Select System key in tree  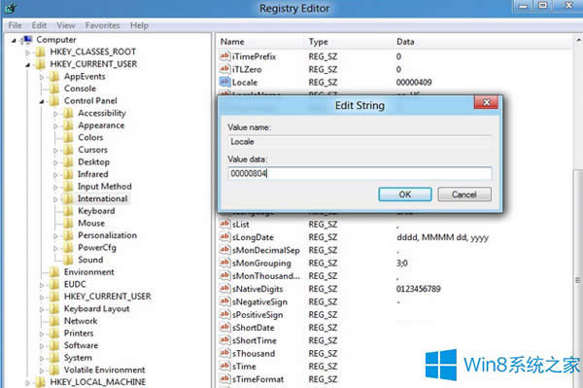tap(78, 358)
